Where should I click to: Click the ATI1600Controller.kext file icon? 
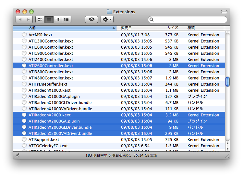pos(24,47)
